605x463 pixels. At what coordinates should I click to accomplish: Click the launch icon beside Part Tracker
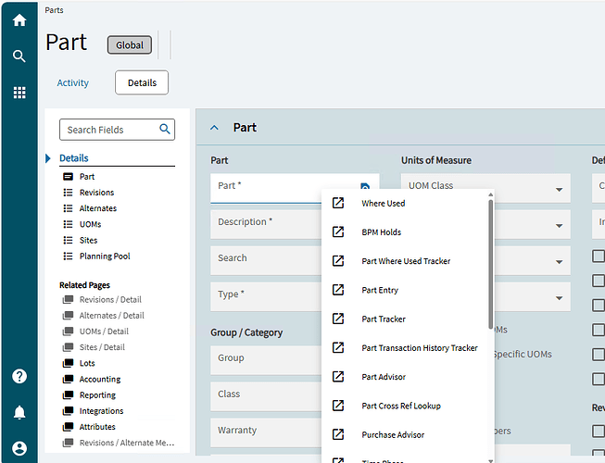338,319
